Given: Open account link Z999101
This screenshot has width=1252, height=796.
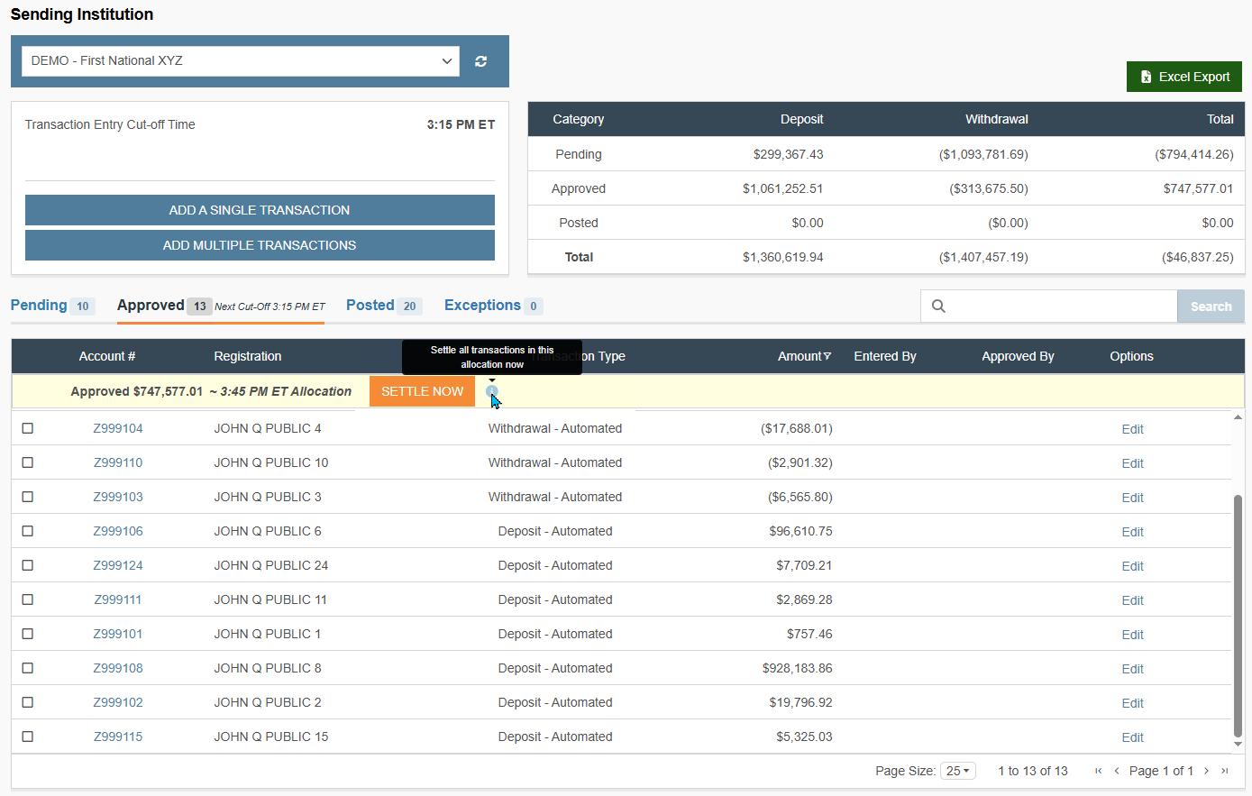Looking at the screenshot, I should pos(118,634).
